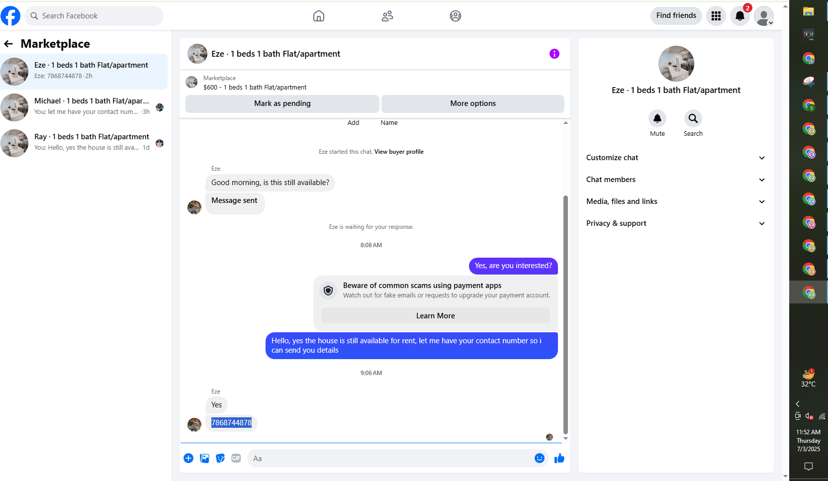Viewport: 828px width, 481px height.
Task: Click 'Good morning, is this still available?' message
Action: coord(270,183)
